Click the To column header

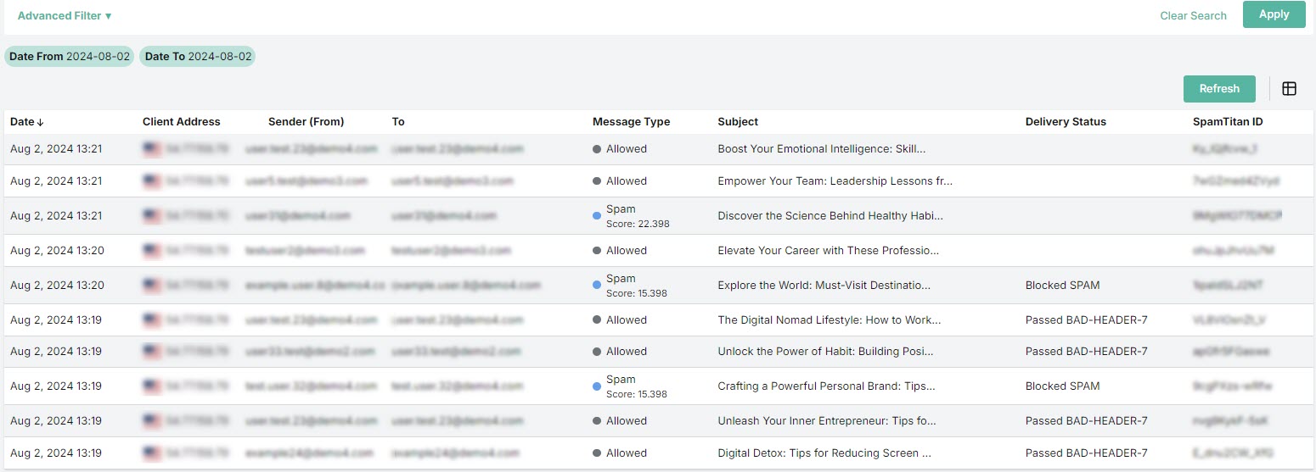click(x=398, y=122)
